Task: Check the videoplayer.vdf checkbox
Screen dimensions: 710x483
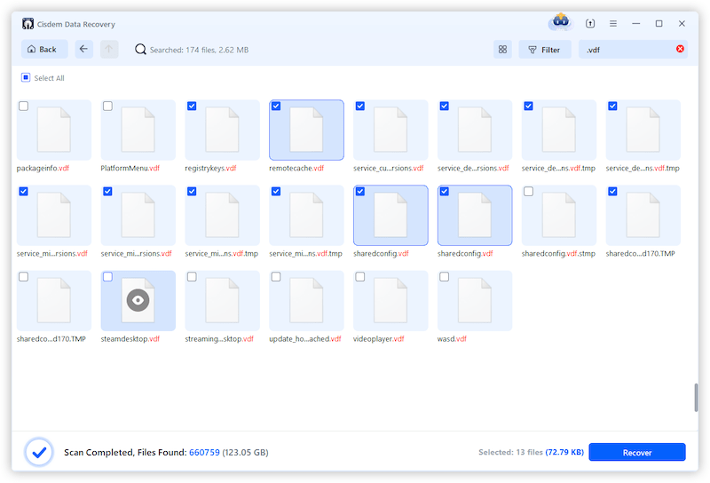Action: coord(360,277)
